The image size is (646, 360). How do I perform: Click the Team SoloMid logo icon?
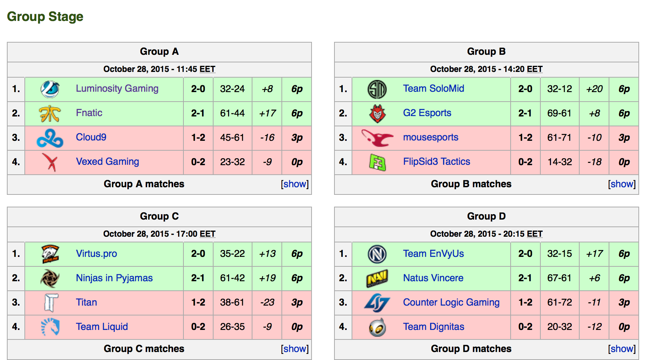[377, 89]
